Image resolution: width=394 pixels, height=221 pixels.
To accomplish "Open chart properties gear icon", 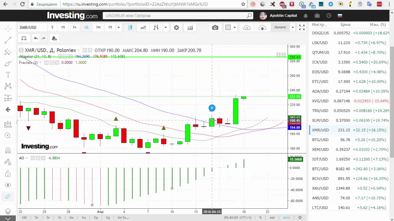I will point(176,28).
